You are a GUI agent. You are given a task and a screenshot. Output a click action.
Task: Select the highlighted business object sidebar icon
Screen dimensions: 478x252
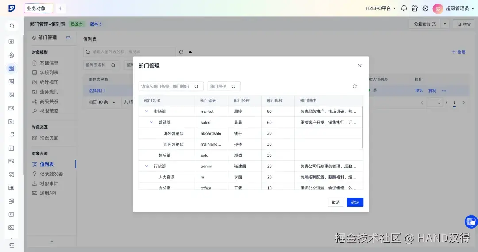pyautogui.click(x=11, y=68)
